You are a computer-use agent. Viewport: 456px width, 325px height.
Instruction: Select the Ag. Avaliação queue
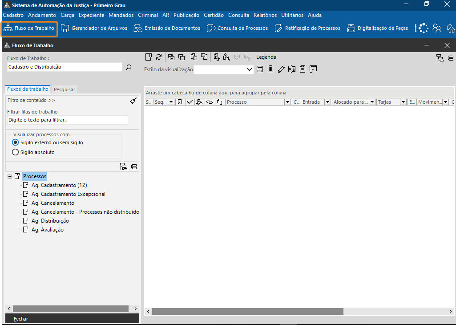pyautogui.click(x=48, y=230)
